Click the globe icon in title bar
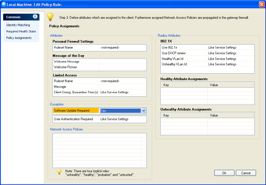 click(4, 4)
